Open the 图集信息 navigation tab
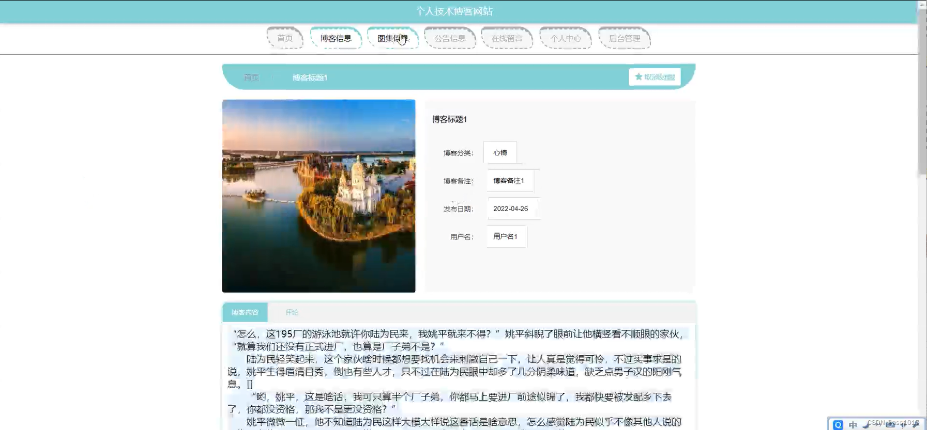927x430 pixels. click(393, 38)
